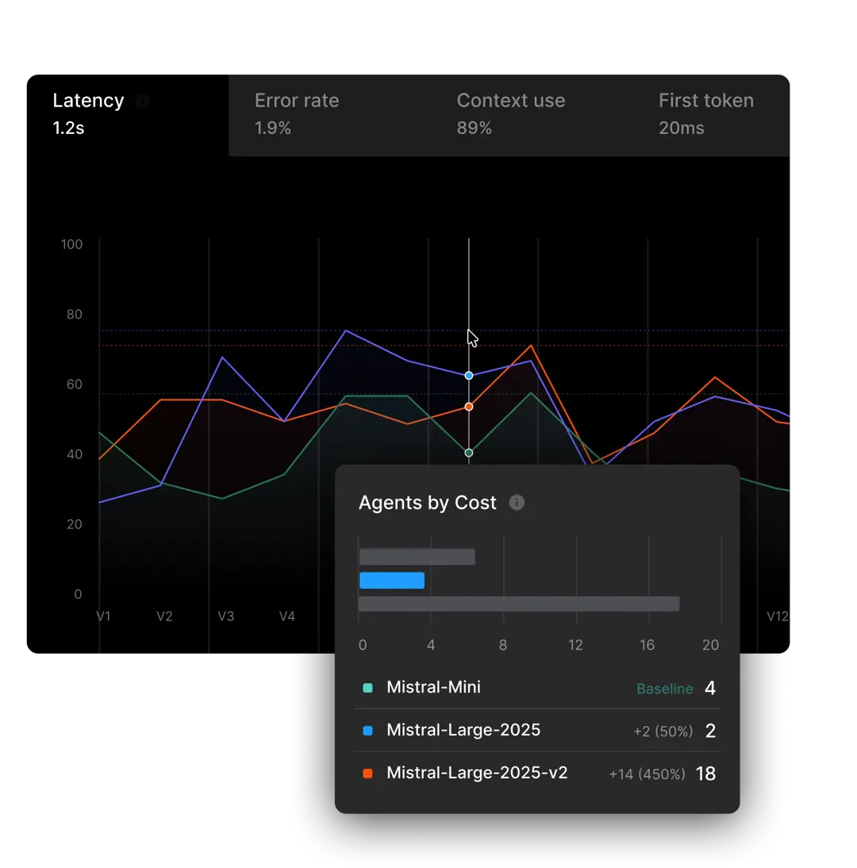Click the V1 label on x-axis
The height and width of the screenshot is (868, 857).
tap(103, 616)
